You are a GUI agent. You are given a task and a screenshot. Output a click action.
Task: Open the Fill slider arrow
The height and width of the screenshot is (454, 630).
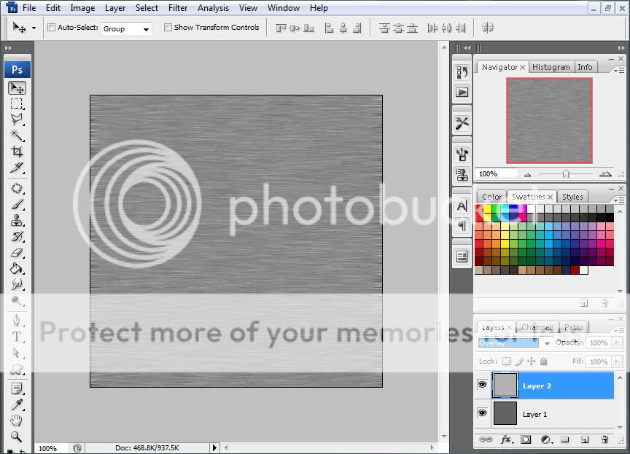click(616, 361)
